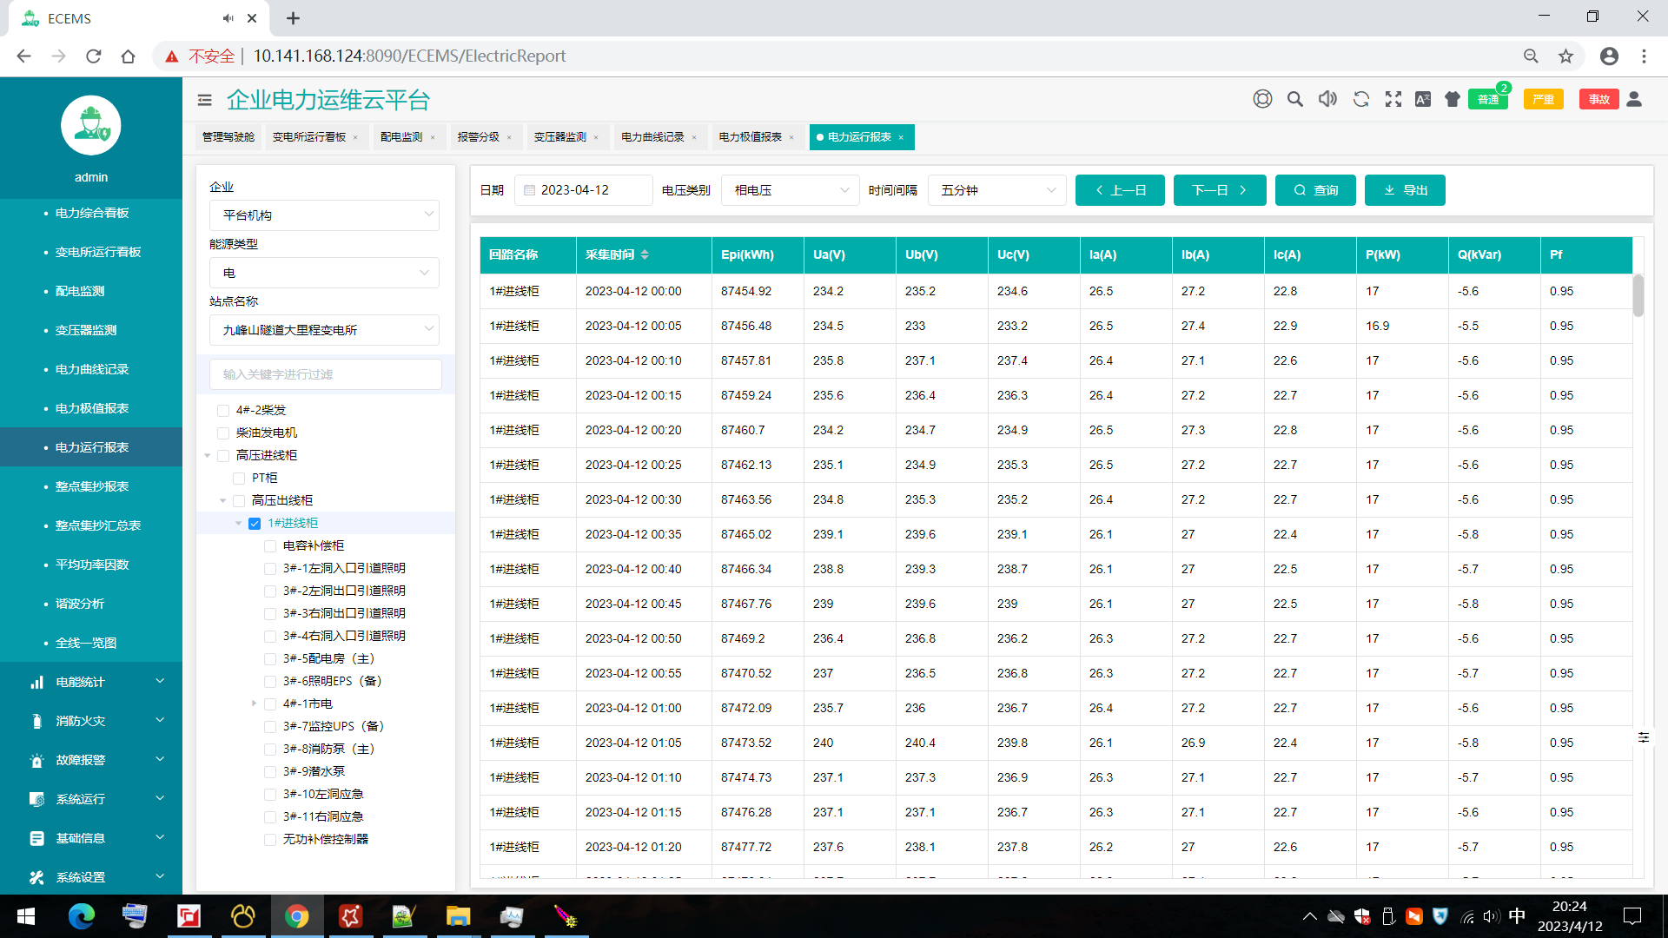This screenshot has height=938, width=1668.
Task: Check the 柴油发电机 checkbox
Action: click(x=223, y=433)
